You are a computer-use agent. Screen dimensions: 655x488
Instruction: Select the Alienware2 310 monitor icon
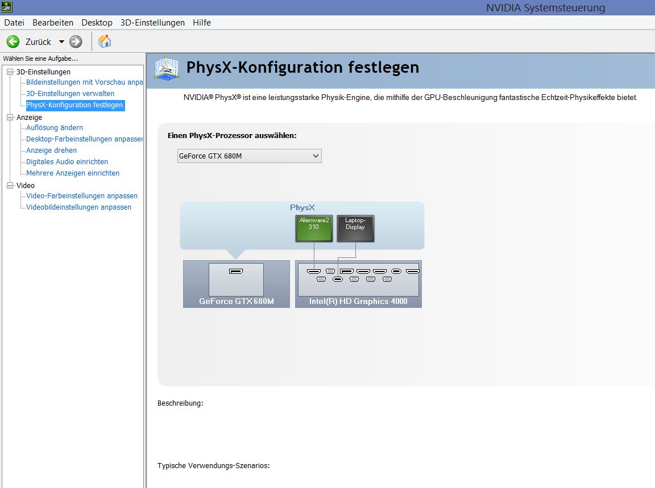click(x=314, y=228)
